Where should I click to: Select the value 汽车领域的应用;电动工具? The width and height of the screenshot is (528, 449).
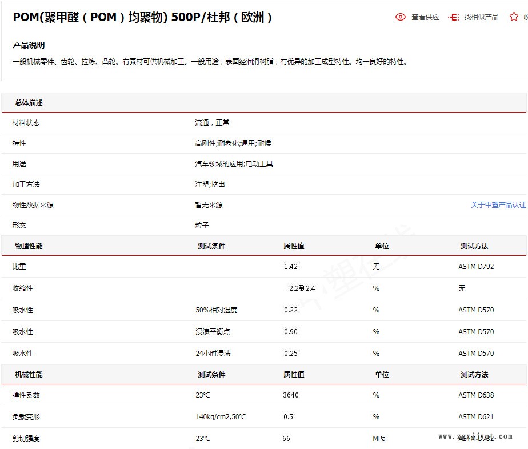(x=234, y=163)
